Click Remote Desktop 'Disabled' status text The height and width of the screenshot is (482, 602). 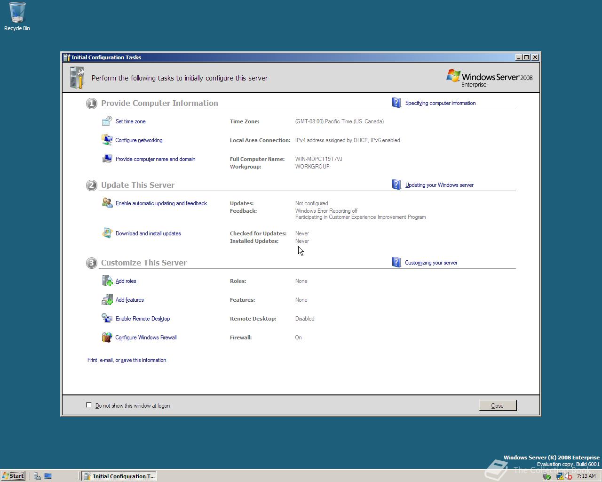coord(305,319)
